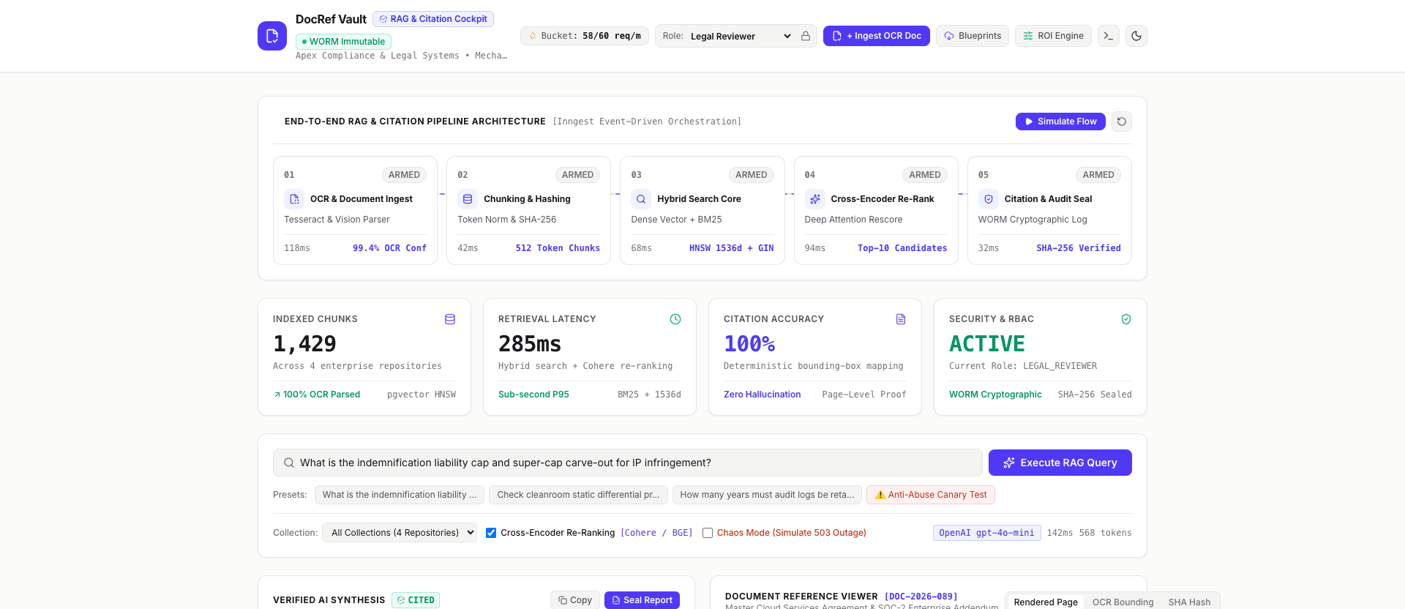Click the Cross-Encoder Re-Rank sparkle icon
The image size is (1405, 609).
[815, 199]
